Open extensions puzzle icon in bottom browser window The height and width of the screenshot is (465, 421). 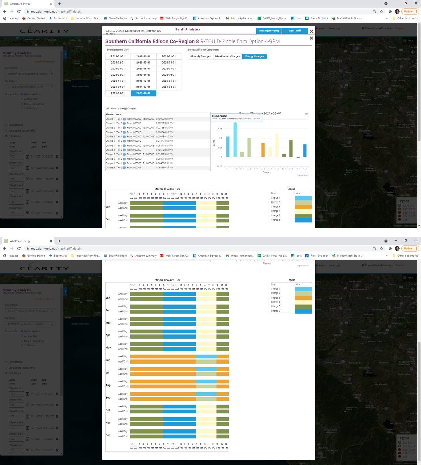(390, 249)
